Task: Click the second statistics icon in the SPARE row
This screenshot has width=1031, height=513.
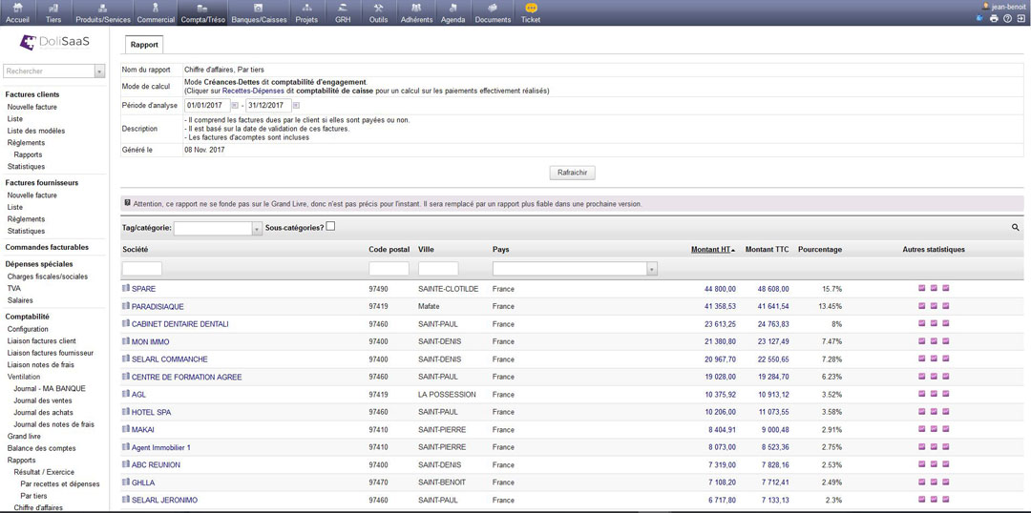Action: tap(934, 288)
